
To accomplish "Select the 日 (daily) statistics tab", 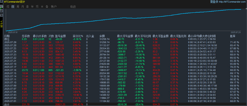I will click(13, 7).
